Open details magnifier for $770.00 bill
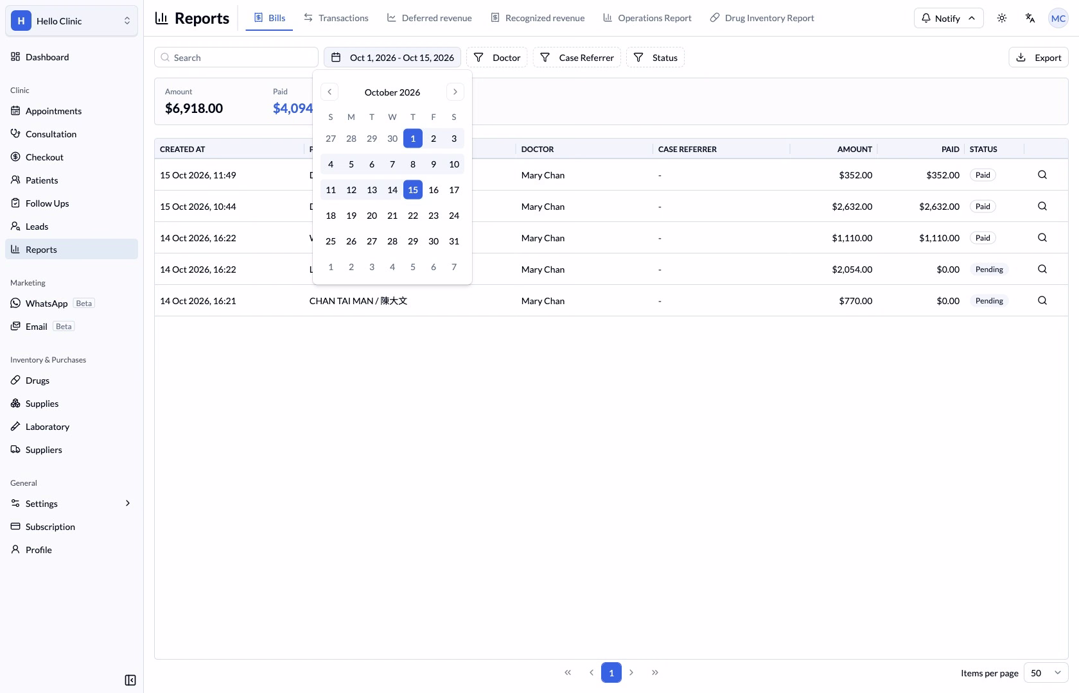 click(1042, 300)
